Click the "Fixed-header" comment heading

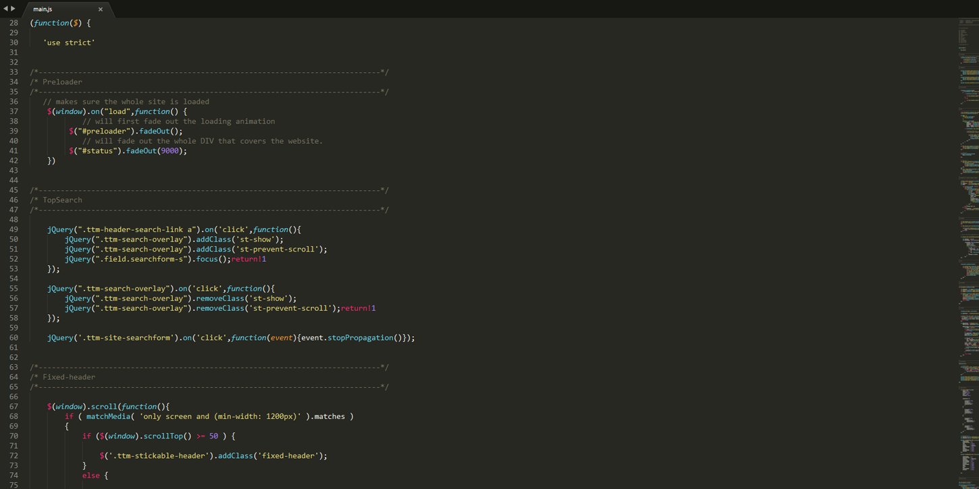coord(69,377)
